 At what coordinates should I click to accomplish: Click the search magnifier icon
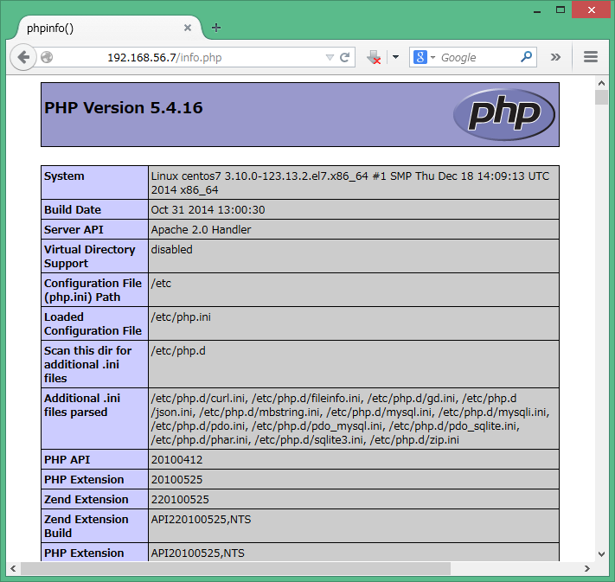(x=526, y=57)
